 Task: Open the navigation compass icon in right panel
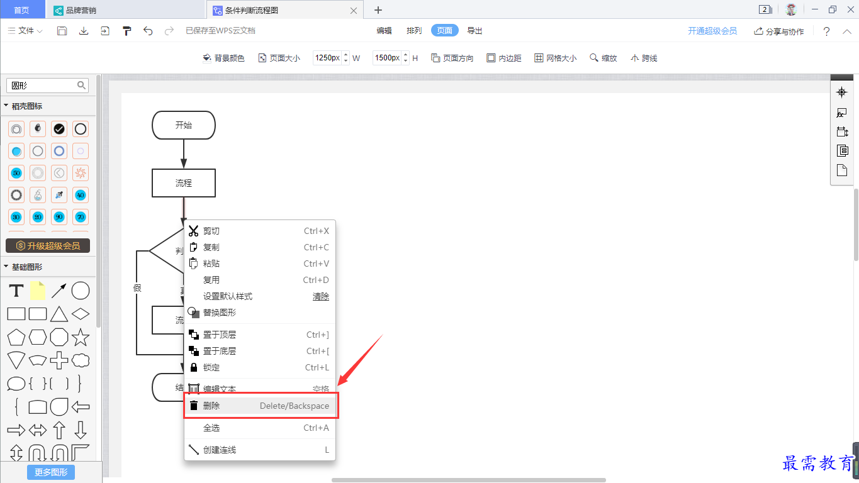[841, 92]
